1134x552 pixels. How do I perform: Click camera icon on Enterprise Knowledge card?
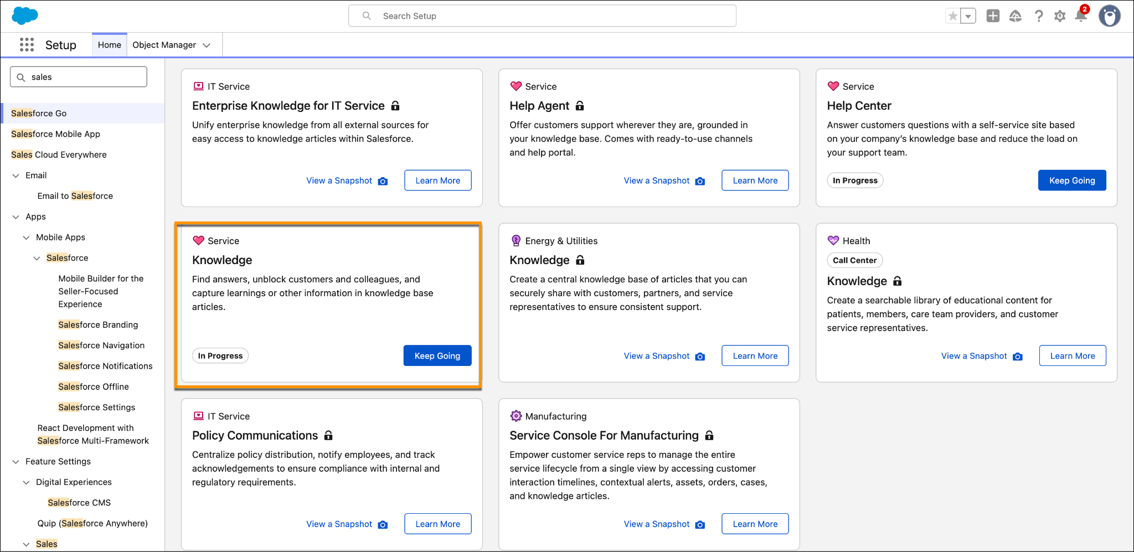[383, 181]
